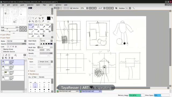Click the undo arrow in canvas toolbar
The width and height of the screenshot is (172, 97).
[58, 8]
